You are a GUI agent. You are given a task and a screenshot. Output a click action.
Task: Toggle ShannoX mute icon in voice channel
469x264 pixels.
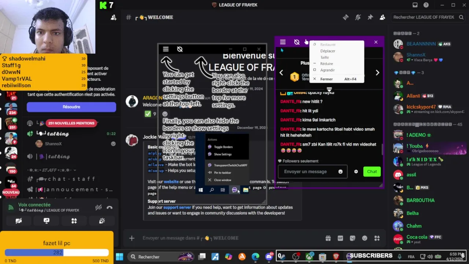click(113, 144)
